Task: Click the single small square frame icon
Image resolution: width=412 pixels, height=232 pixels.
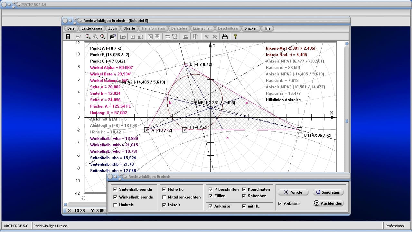Action: (133, 37)
